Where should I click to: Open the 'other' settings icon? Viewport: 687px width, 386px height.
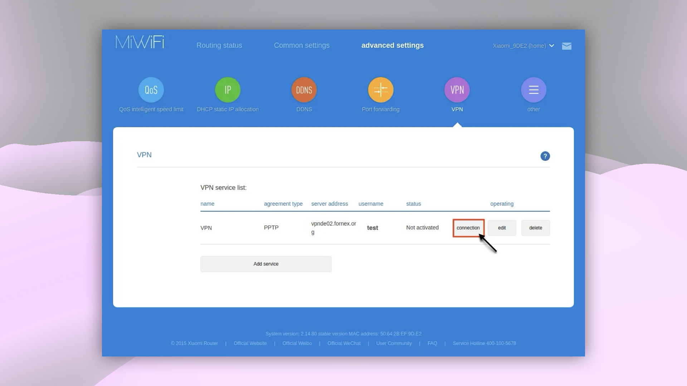[x=533, y=90]
